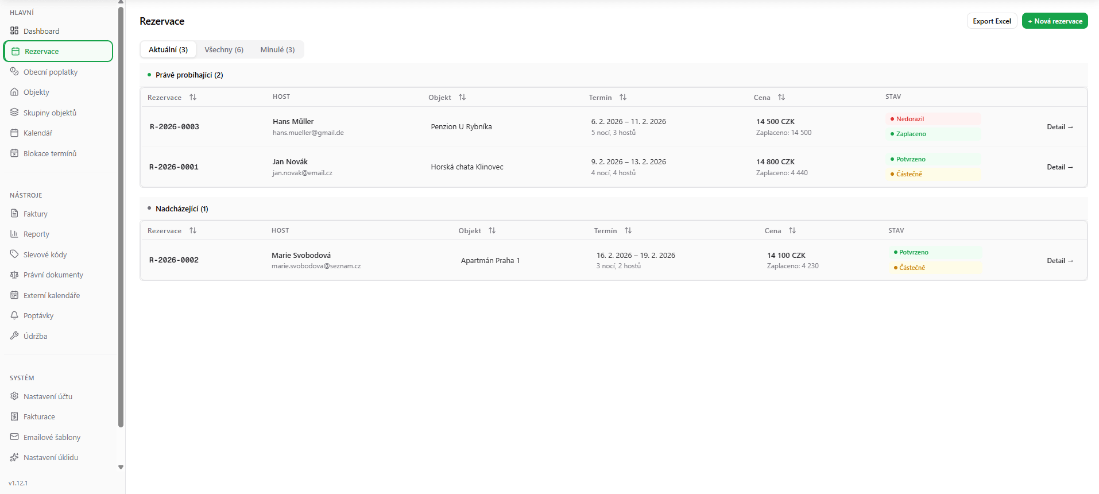Sort upcoming reservations by Objekt arrows
This screenshot has width=1099, height=494.
(492, 231)
